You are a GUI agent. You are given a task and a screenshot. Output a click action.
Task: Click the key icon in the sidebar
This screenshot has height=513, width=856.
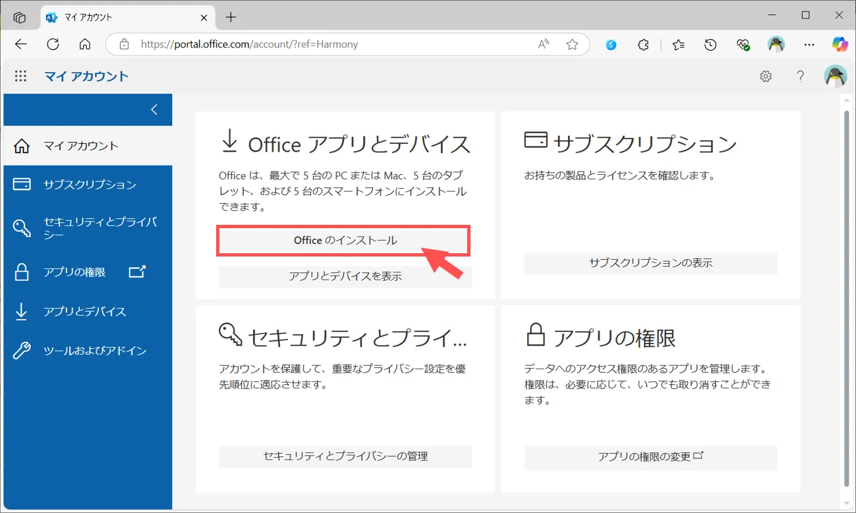[x=22, y=227]
